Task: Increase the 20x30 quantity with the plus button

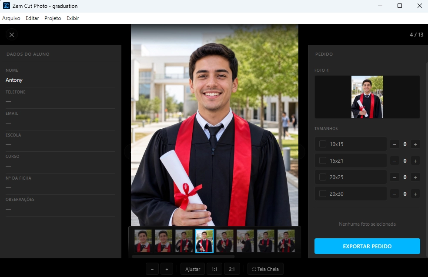Action: (415, 194)
